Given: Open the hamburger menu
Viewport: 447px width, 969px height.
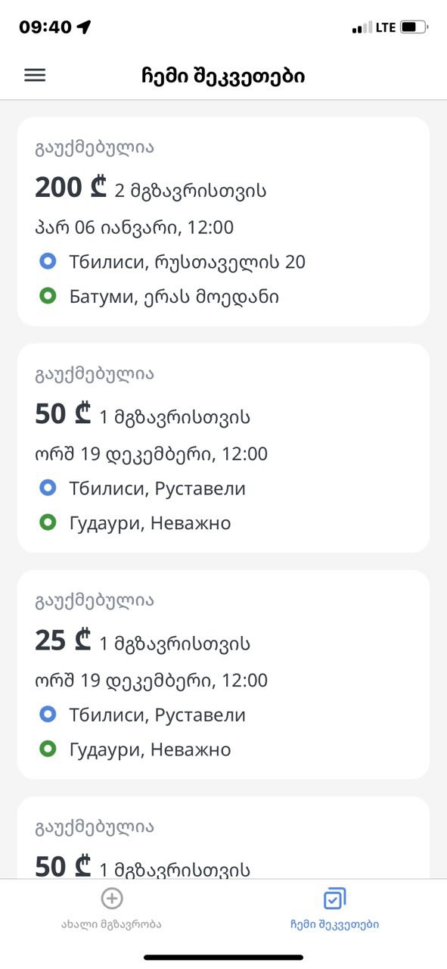Looking at the screenshot, I should 35,75.
